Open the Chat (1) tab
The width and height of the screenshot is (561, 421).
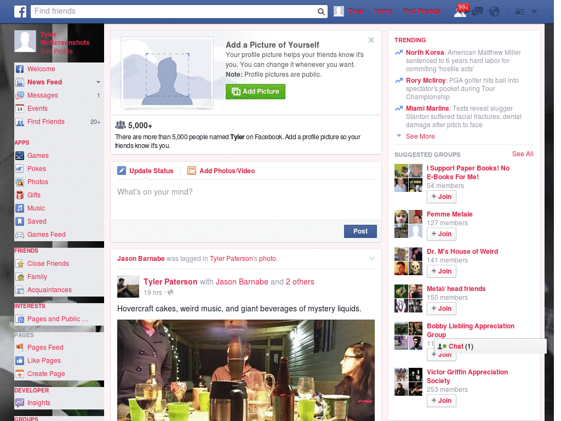[490, 346]
